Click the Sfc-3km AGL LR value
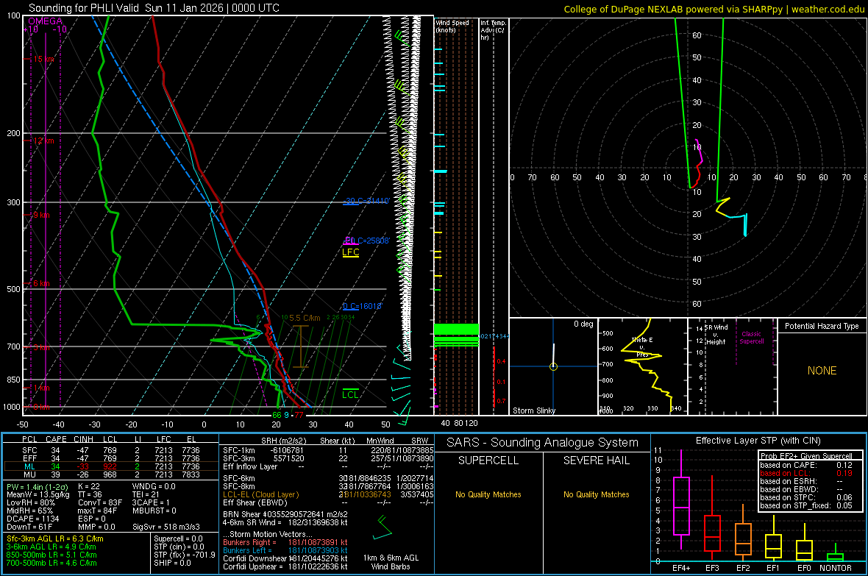 point(55,538)
